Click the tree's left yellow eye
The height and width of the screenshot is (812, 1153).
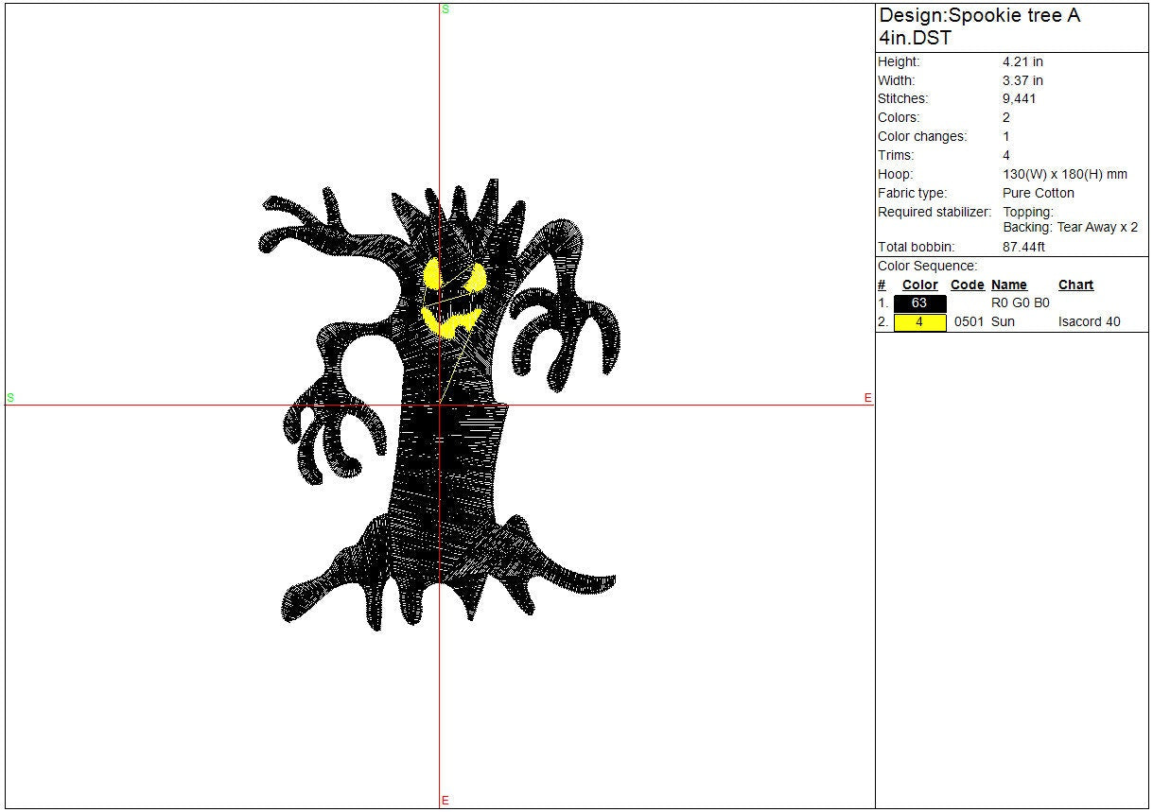431,274
